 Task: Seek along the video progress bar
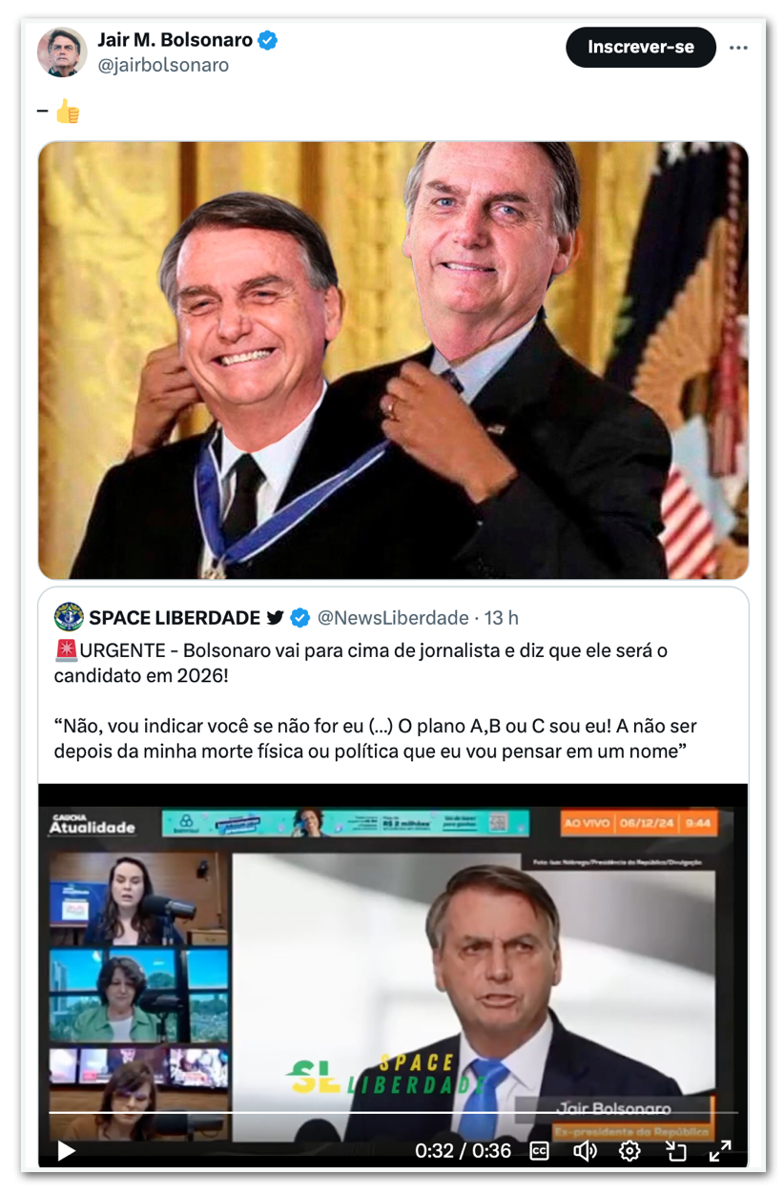point(393,1112)
